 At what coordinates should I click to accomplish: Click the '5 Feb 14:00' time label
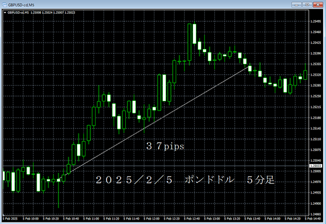[272, 219]
